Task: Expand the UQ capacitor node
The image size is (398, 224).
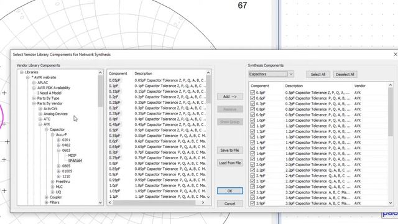Action: [52, 192]
